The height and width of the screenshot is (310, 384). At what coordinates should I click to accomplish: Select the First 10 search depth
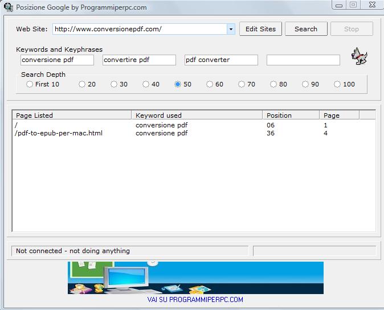coord(30,84)
